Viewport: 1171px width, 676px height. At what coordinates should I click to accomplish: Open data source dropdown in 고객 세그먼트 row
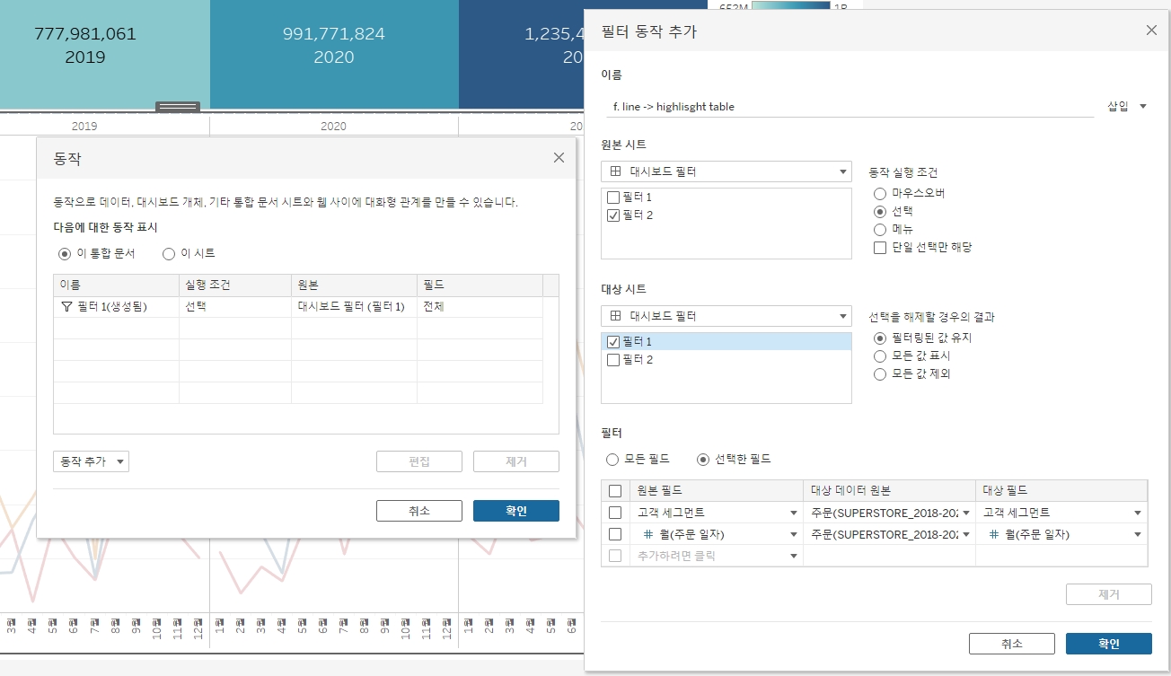click(x=966, y=513)
